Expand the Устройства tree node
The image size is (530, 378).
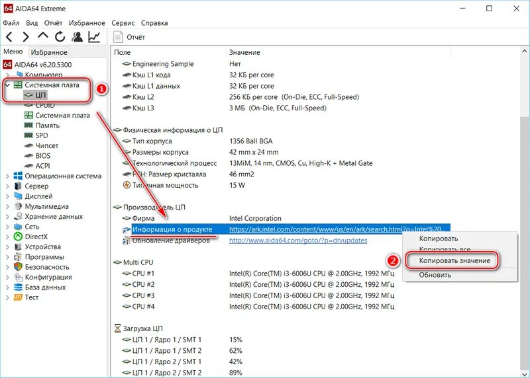pos(7,247)
